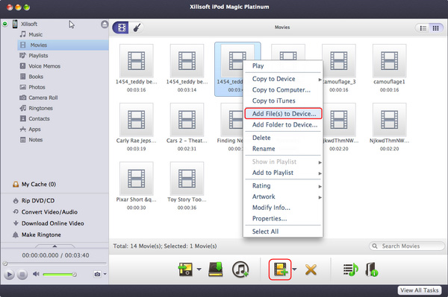Switch to list view mode
This screenshot has height=297, width=448.
click(423, 28)
